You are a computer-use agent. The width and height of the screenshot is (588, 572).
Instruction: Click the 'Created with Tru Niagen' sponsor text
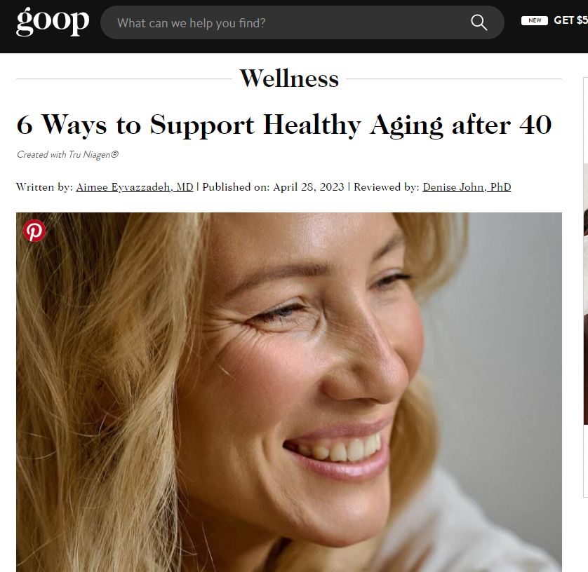pos(67,154)
